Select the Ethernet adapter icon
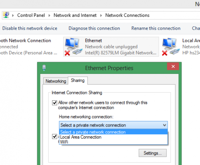The width and height of the screenshot is (200, 165). 74,47
